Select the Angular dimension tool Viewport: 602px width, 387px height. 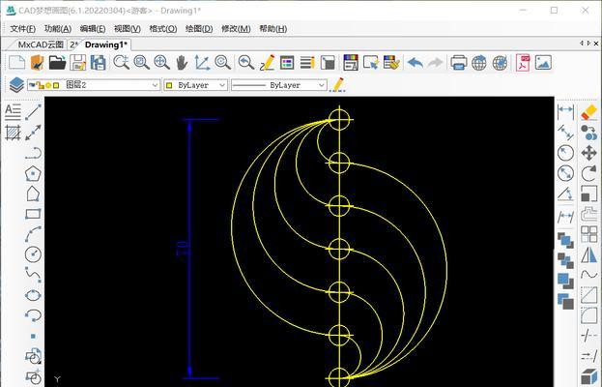tap(565, 193)
